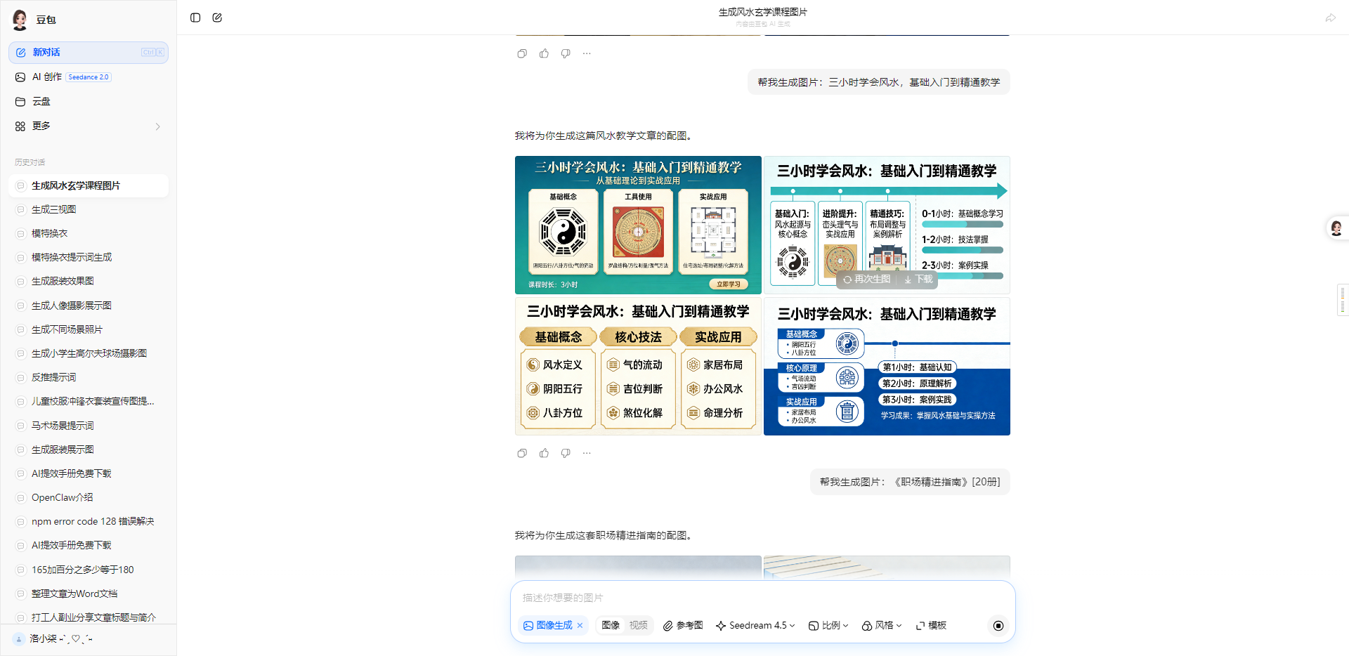
Task: Remove the 图像生成 skill tag
Action: [580, 625]
